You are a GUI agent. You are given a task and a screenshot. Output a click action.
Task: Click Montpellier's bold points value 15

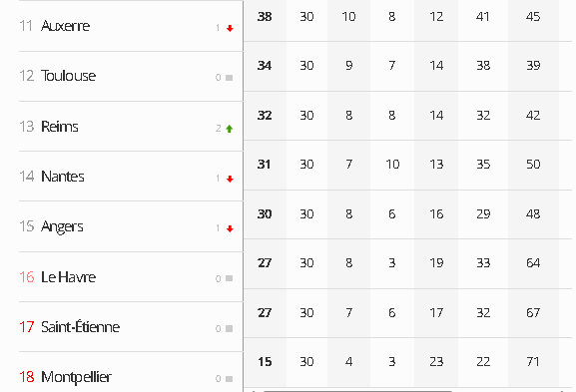pyautogui.click(x=265, y=362)
